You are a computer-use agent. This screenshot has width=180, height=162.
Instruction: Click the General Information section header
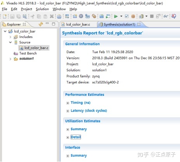pos(82,44)
